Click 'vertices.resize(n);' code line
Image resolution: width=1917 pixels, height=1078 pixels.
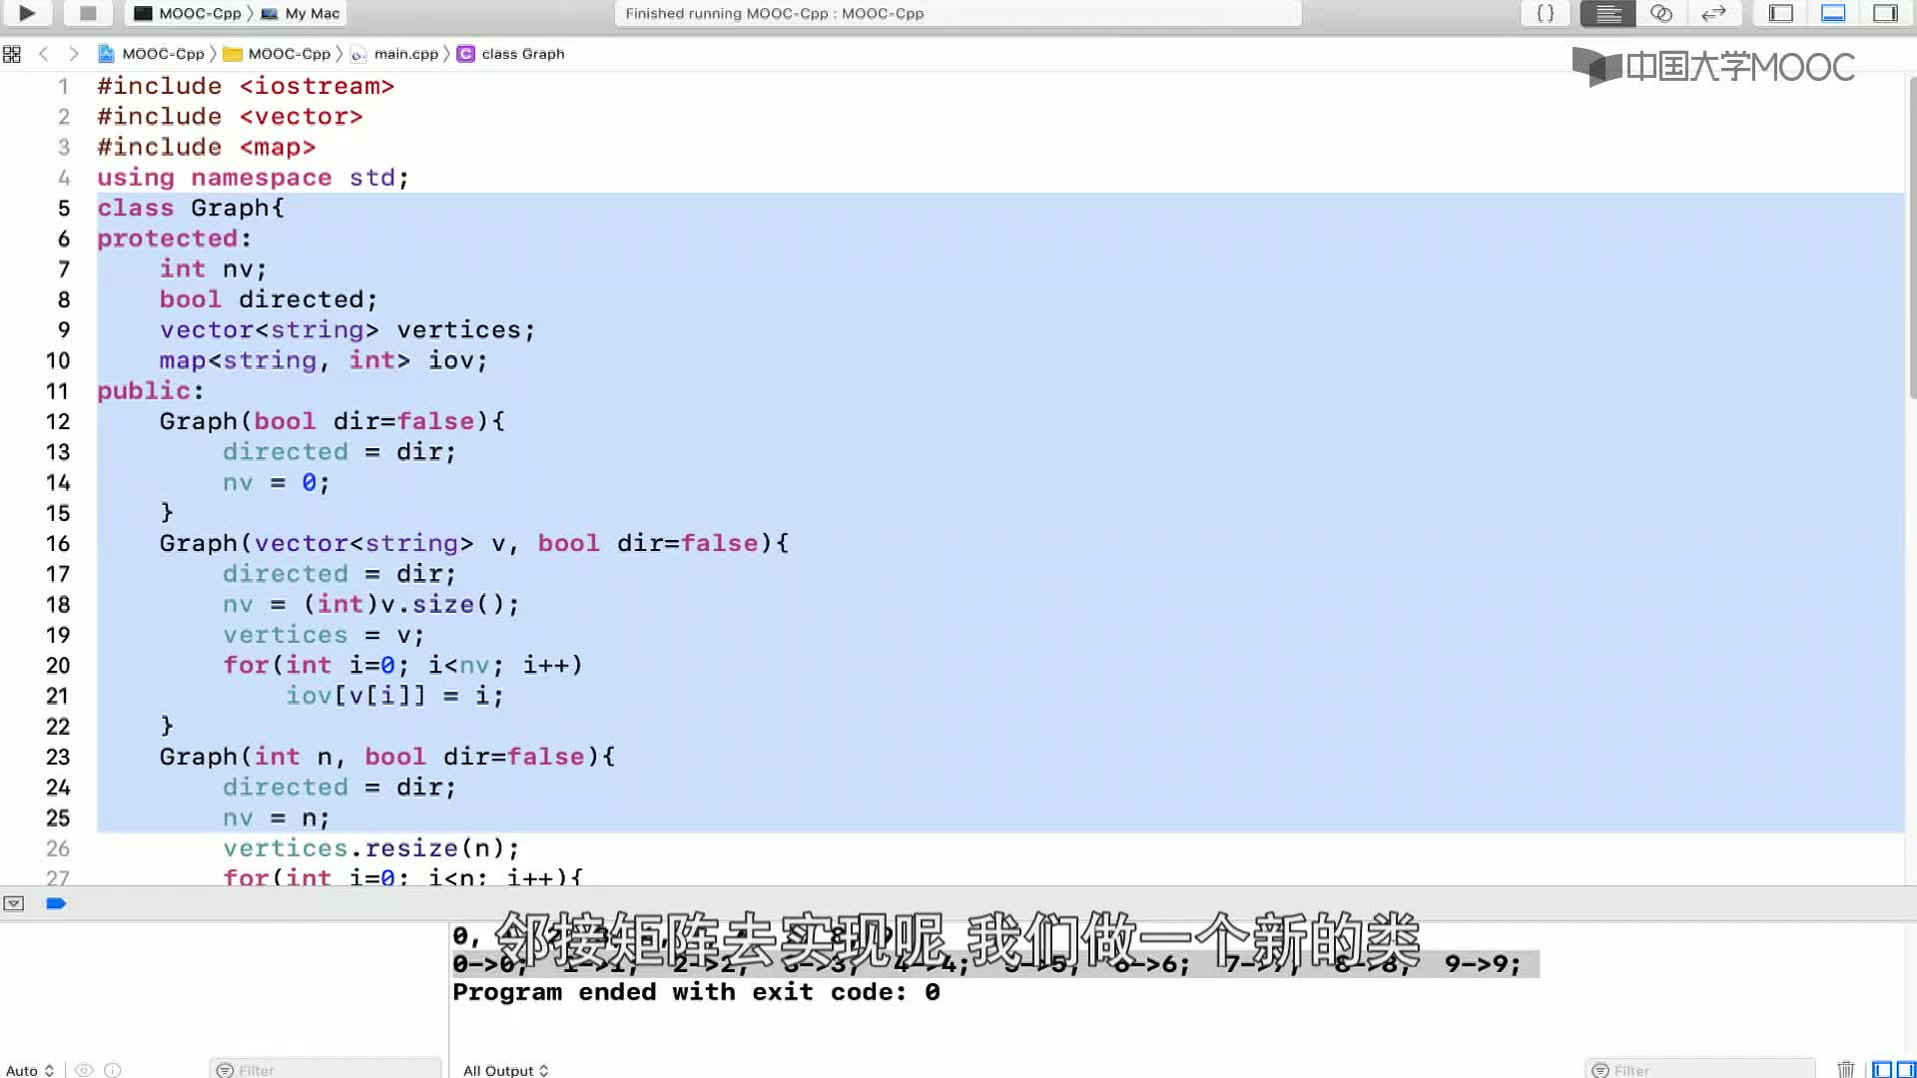pyautogui.click(x=370, y=848)
